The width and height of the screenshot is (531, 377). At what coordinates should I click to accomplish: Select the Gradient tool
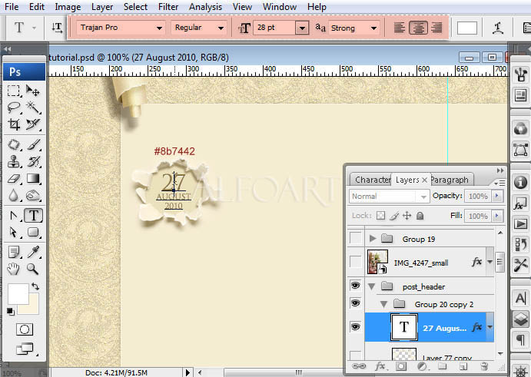(33, 179)
